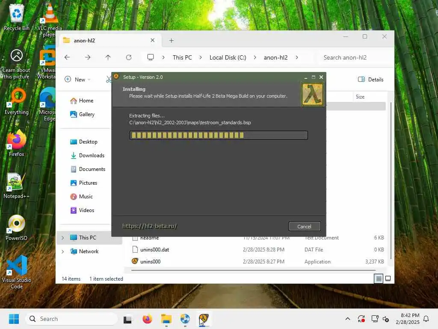Click the setup title bar lambda icon
This screenshot has width=438, height=329.
point(116,77)
